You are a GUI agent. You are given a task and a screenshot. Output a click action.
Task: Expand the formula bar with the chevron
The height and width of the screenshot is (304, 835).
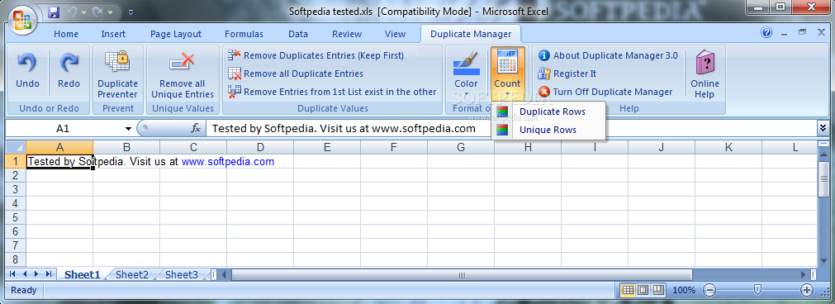coord(823,128)
